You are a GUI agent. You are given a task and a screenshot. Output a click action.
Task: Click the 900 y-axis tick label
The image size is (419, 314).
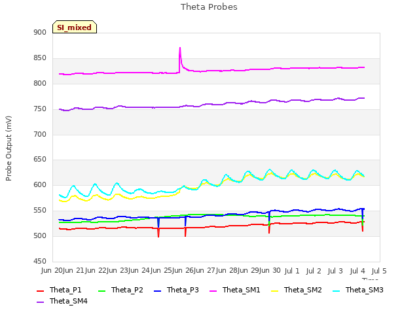pyautogui.click(x=40, y=32)
